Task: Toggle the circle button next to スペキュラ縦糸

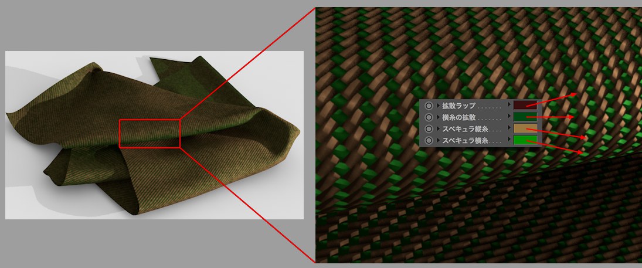Action: [429, 128]
